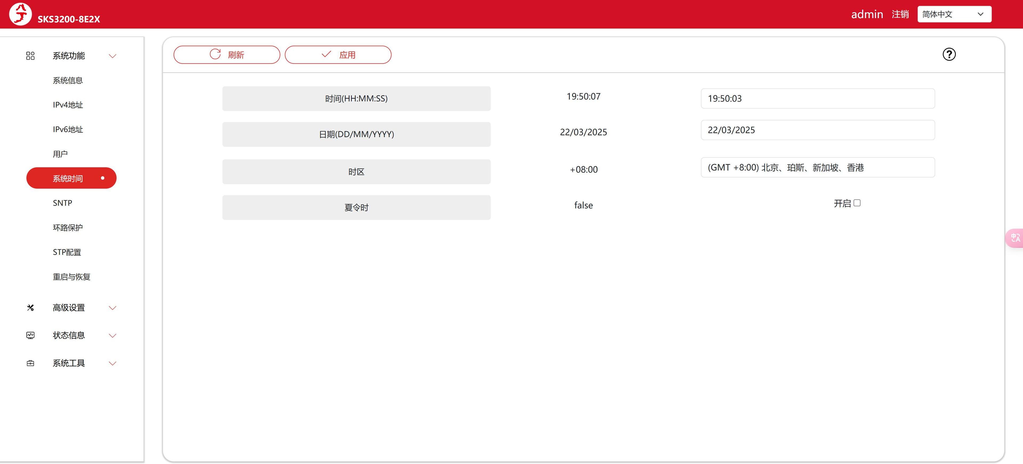Click the system tools briefcase icon

[x=30, y=363]
